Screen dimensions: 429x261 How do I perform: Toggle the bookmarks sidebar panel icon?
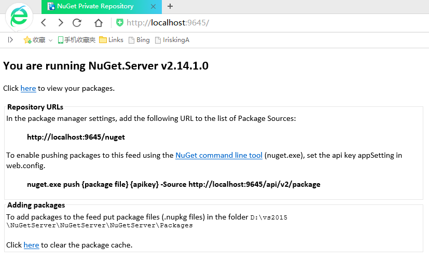[10, 40]
